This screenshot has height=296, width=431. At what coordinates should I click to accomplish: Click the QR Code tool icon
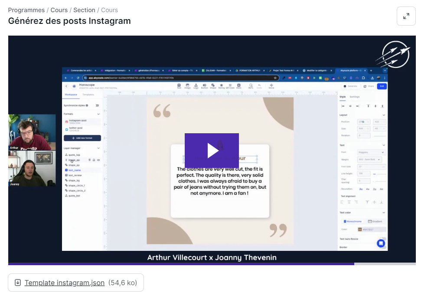coord(229,86)
